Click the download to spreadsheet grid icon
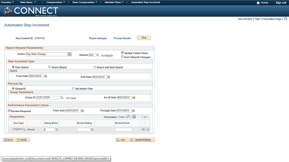Image resolution: width=289 pixels, height=162 pixels. coord(134,117)
